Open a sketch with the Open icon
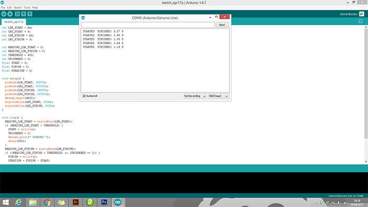 coord(24,14)
